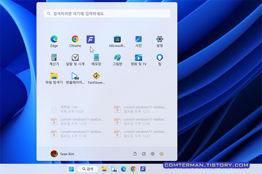The width and height of the screenshot is (262, 174).
Task: Open convert-windows11-taskbar file from 오후 12:48
Action: pos(77,134)
